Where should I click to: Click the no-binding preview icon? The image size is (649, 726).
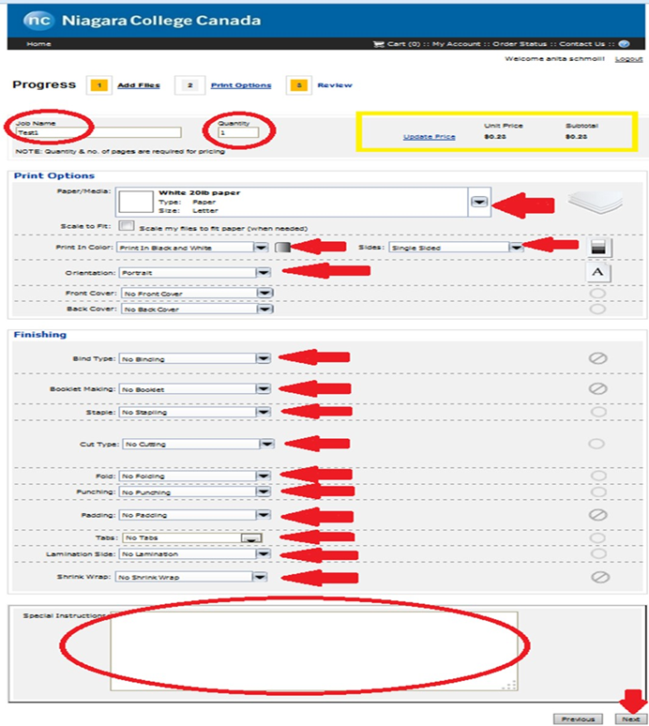pyautogui.click(x=597, y=358)
